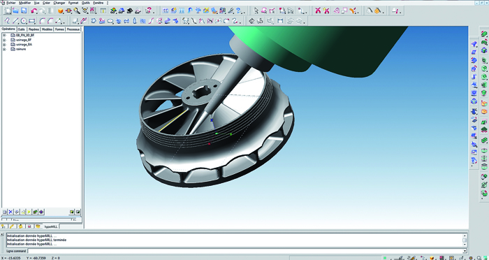This screenshot has width=489, height=260.
Task: Click the magnifying glass zoom icon
Action: 77,11
